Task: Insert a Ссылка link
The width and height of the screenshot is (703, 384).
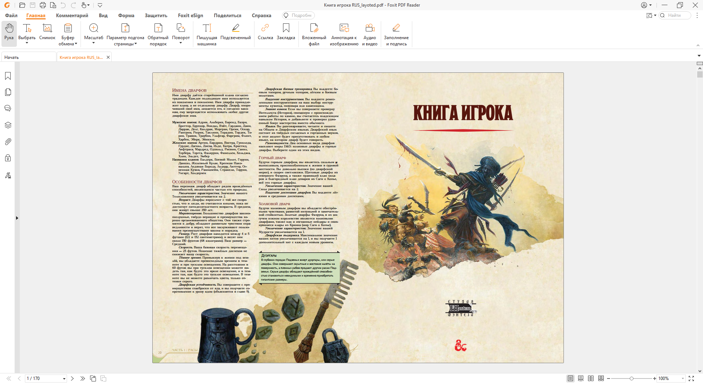Action: click(x=265, y=31)
